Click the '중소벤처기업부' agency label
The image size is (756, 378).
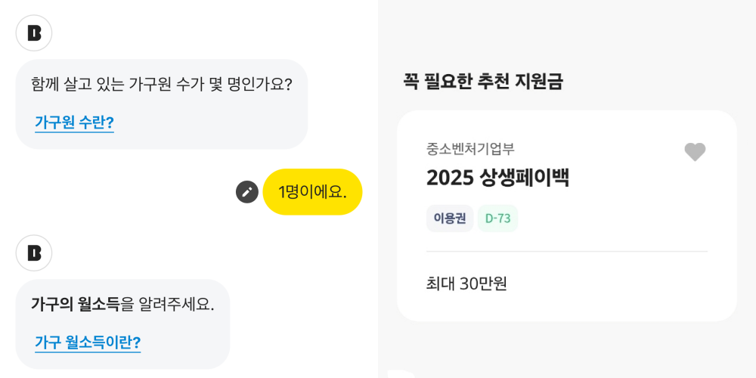[x=470, y=149]
